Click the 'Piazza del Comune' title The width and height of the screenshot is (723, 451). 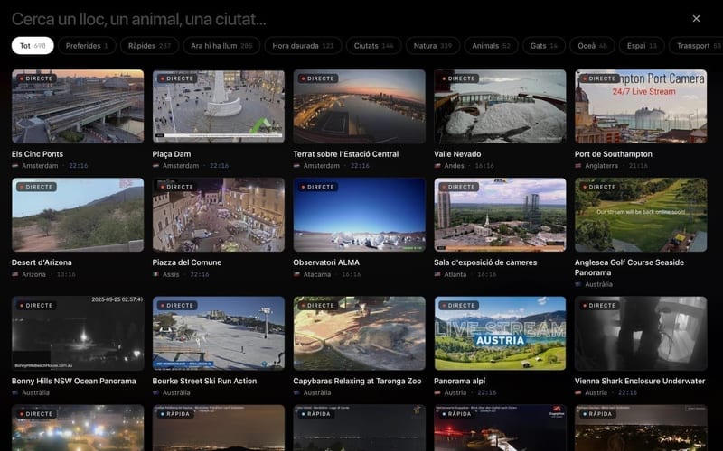[187, 262]
